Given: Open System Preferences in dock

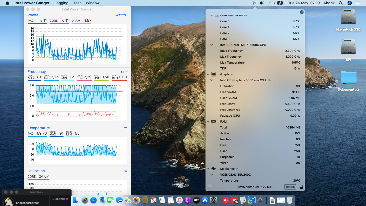Looking at the screenshot, I should [x=214, y=200].
